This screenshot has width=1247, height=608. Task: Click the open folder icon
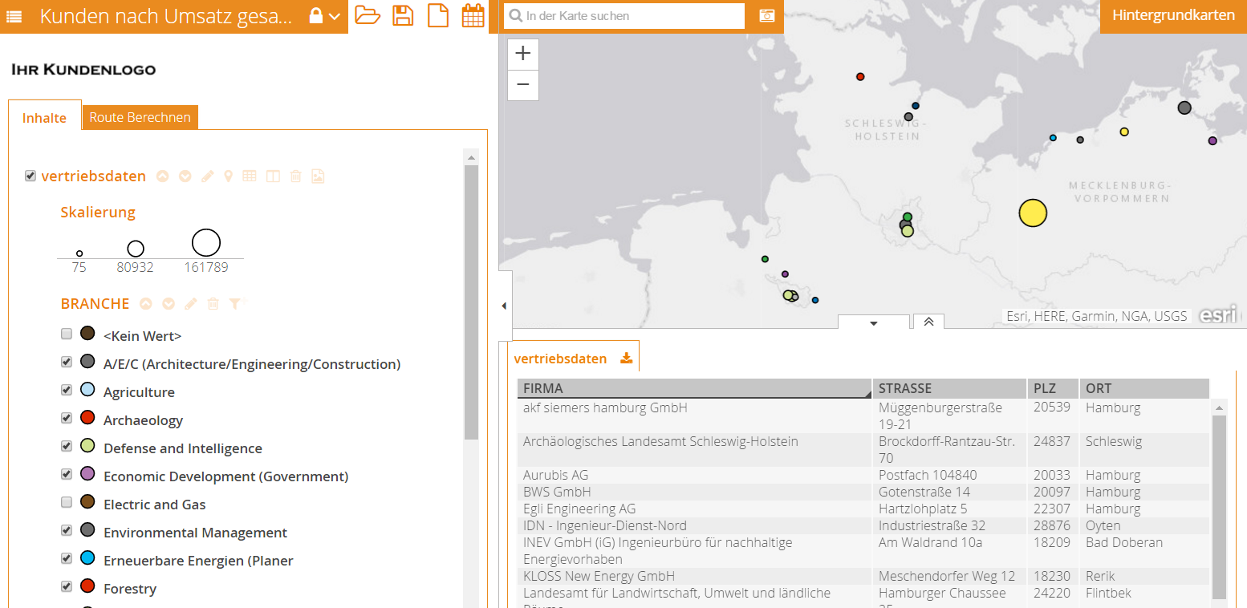pyautogui.click(x=368, y=15)
